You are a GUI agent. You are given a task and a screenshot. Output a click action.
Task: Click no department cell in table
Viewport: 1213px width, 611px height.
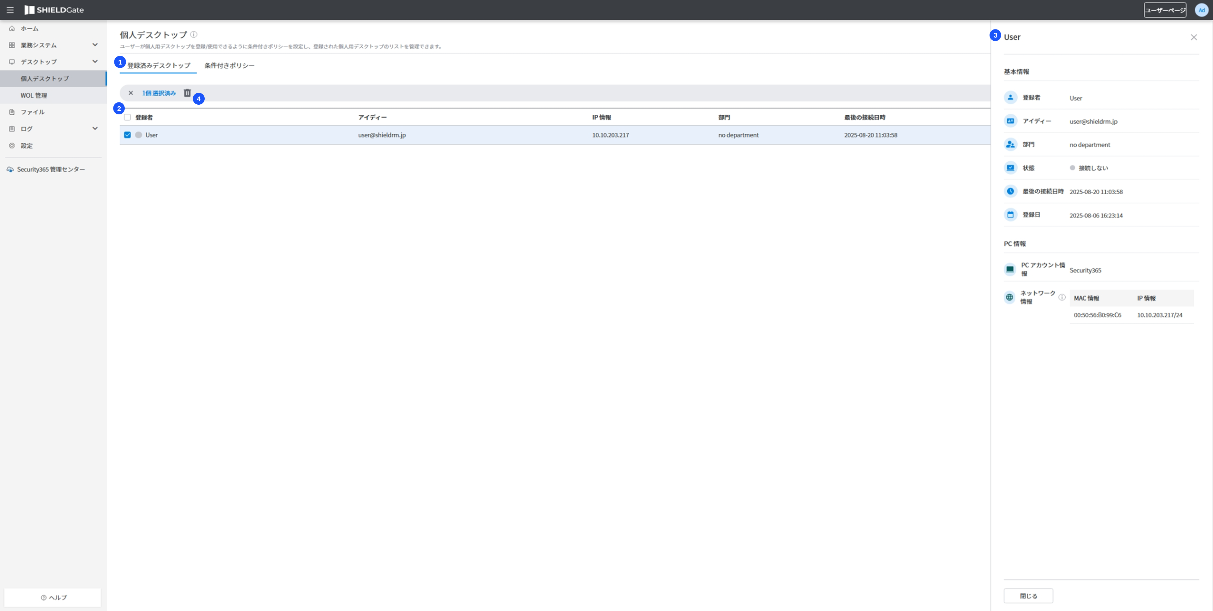738,135
